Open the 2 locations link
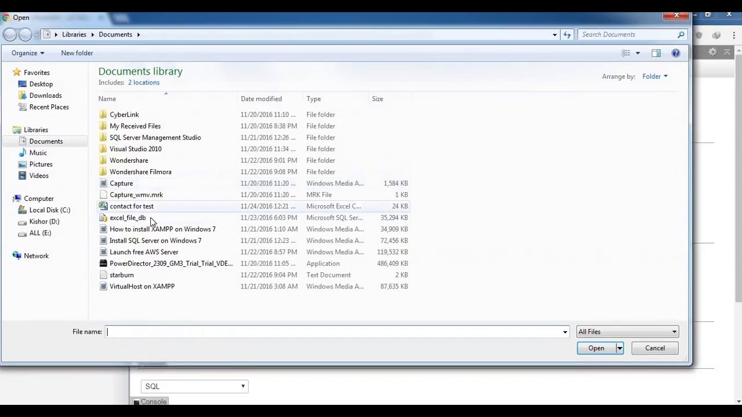The width and height of the screenshot is (742, 417). (144, 82)
